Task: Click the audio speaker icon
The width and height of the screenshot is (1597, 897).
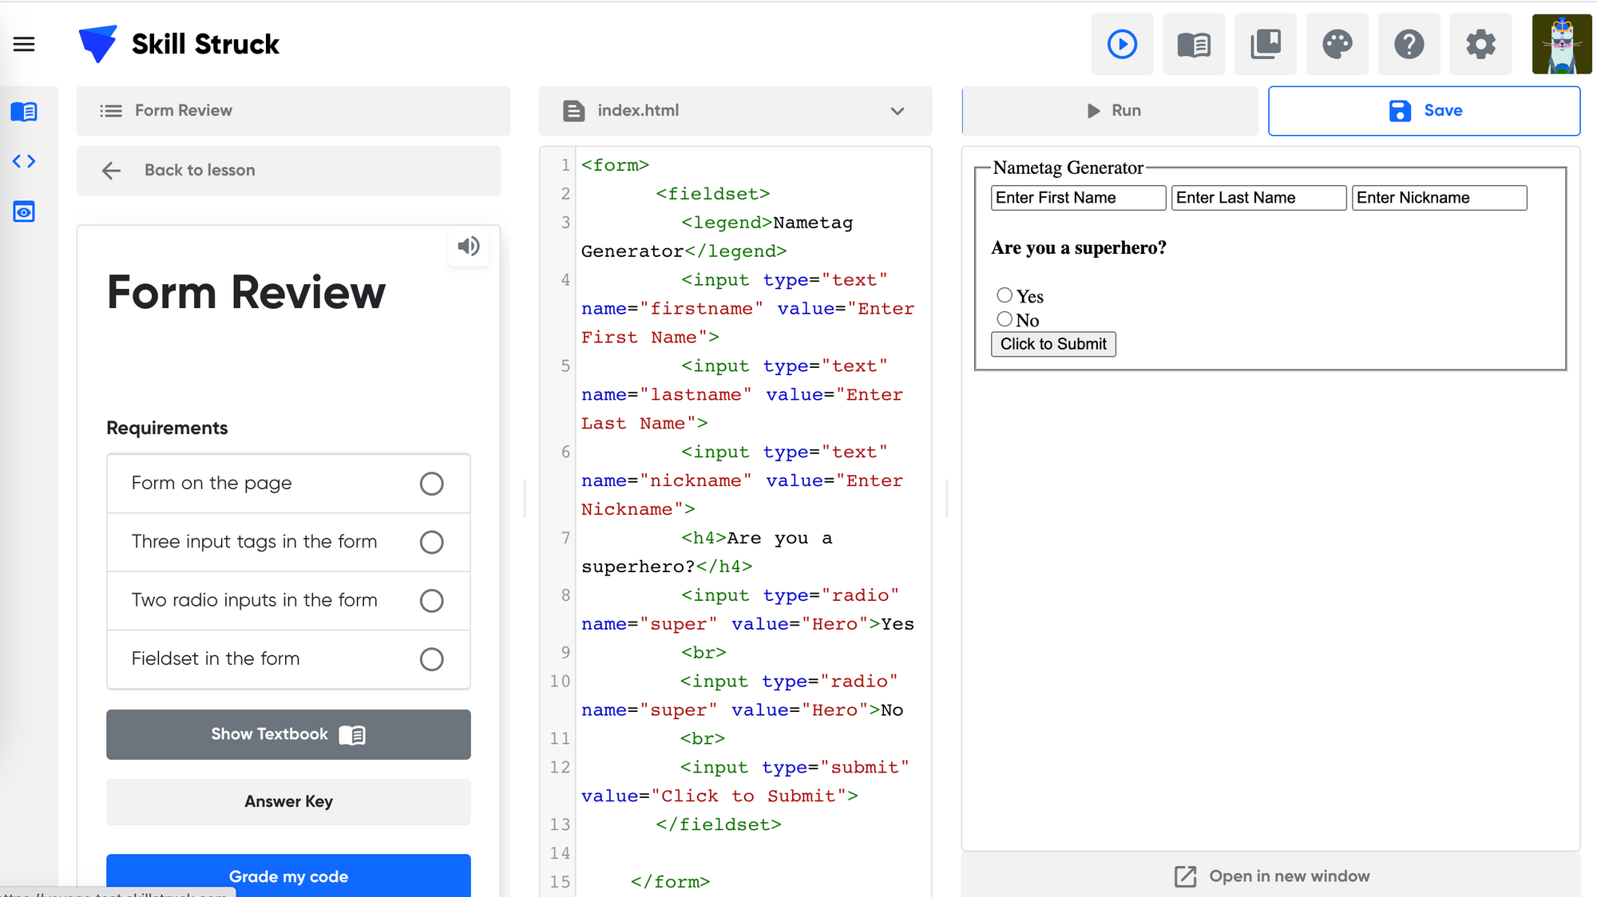Action: coord(469,247)
